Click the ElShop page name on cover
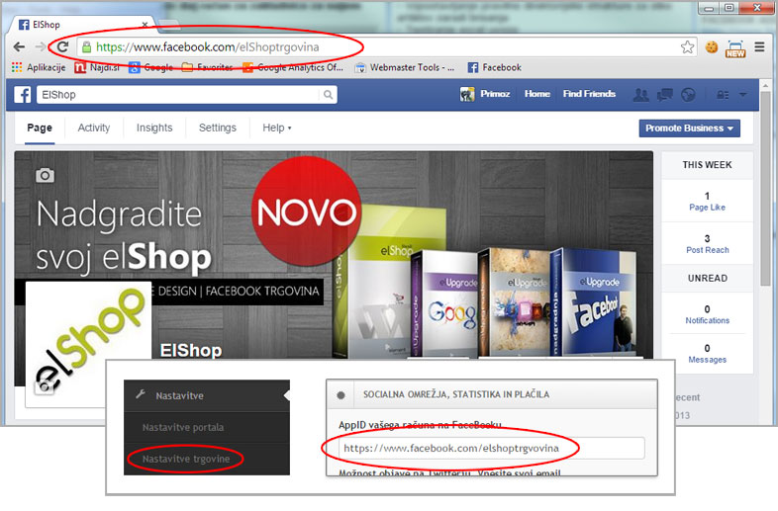The width and height of the screenshot is (778, 511). pos(191,350)
